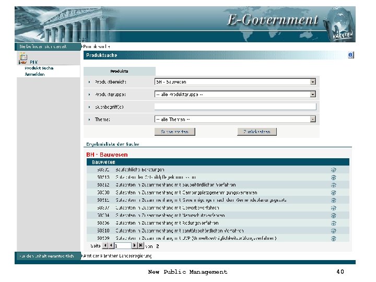Screen dimensions: 376x282
Task: Select row mentioning Gewerbeverfahren
Action: [218, 208]
